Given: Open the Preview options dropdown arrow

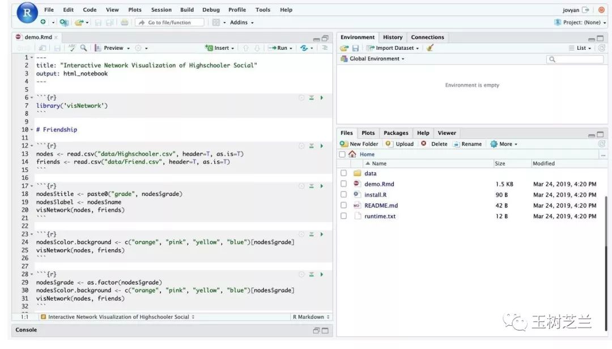Looking at the screenshot, I should (x=129, y=48).
